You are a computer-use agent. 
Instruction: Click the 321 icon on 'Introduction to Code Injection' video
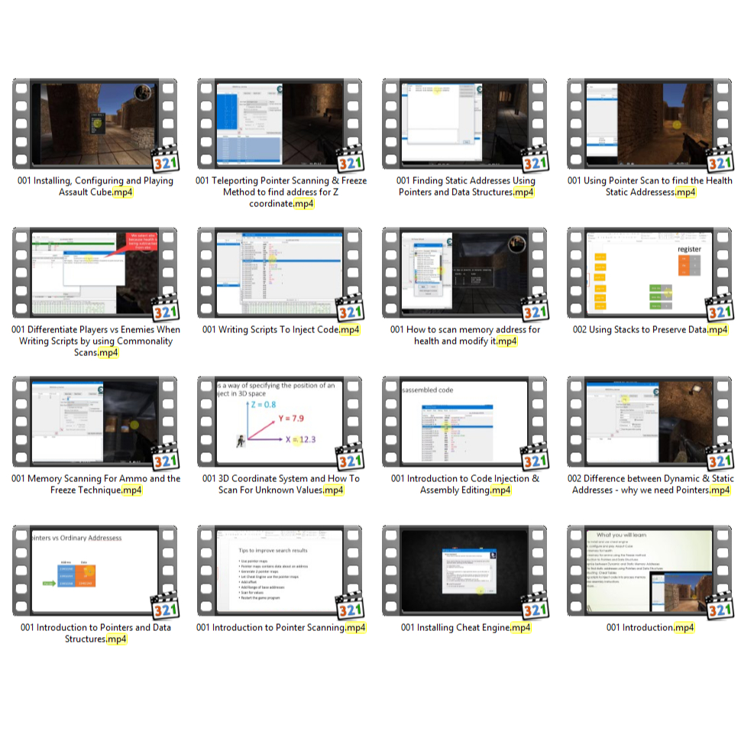tap(535, 459)
